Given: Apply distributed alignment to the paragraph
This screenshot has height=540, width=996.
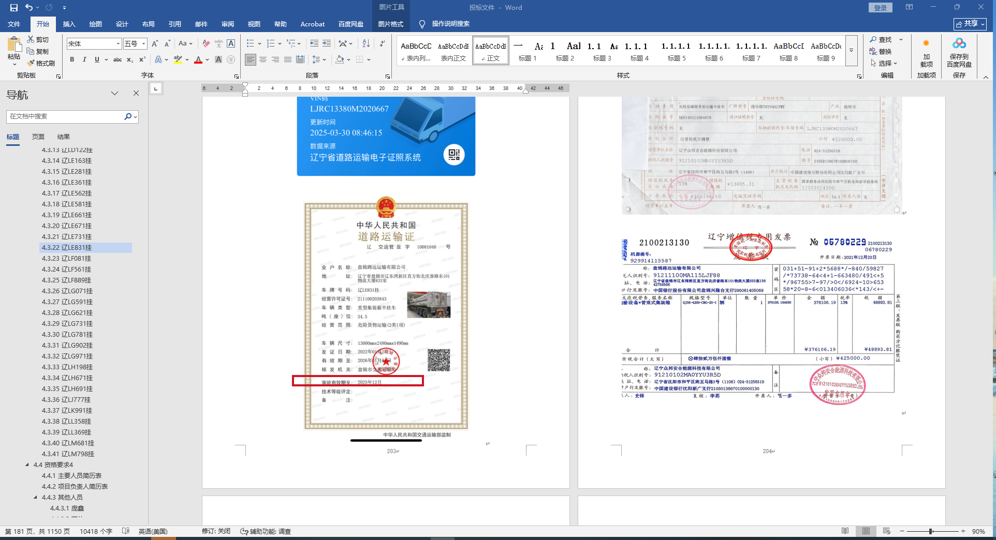Looking at the screenshot, I should point(300,60).
